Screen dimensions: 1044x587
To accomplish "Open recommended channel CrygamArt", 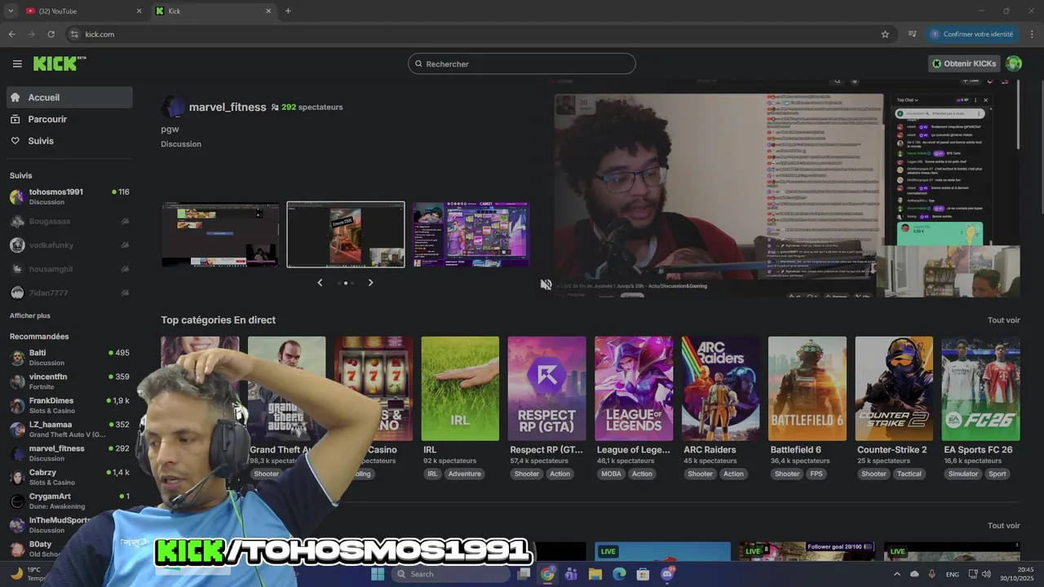I will tap(69, 501).
